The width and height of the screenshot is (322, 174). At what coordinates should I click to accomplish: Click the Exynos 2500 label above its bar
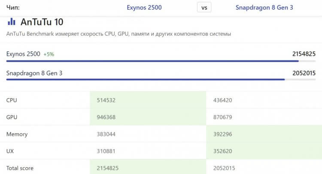[x=23, y=54]
